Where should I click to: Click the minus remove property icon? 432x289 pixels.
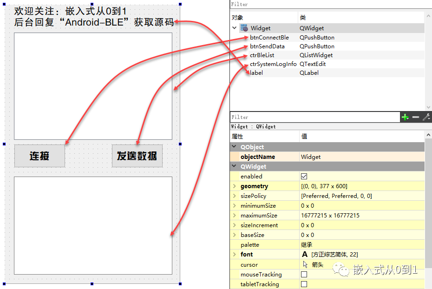pyautogui.click(x=415, y=117)
